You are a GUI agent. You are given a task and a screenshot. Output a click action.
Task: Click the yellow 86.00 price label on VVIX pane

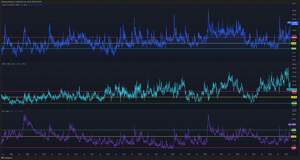[x=293, y=44]
